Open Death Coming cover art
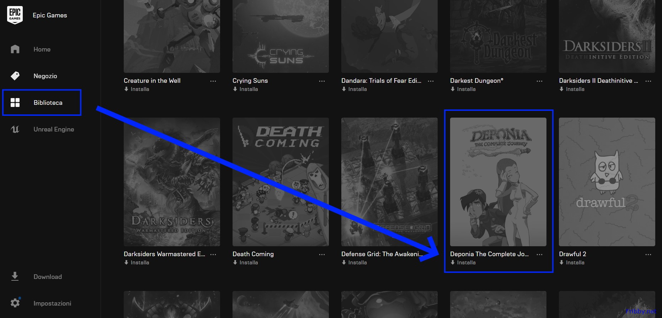 tap(281, 182)
